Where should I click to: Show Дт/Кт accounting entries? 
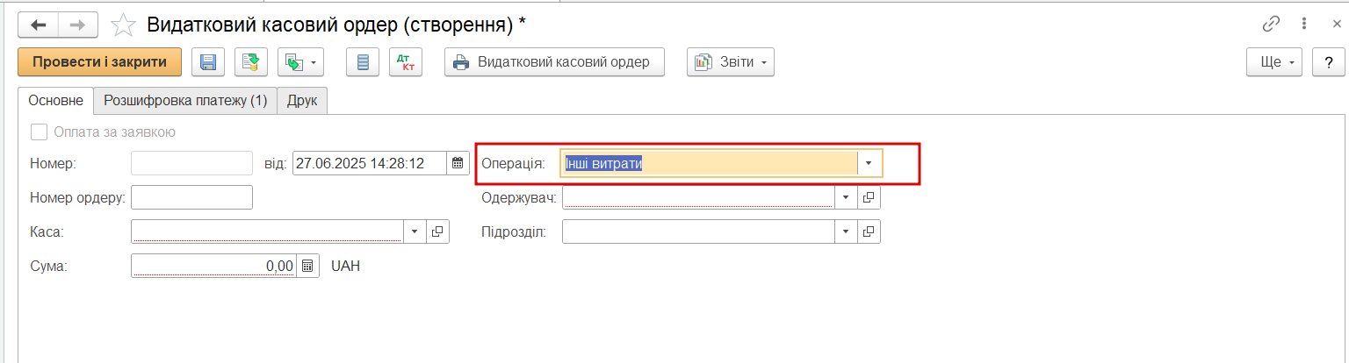pos(406,62)
